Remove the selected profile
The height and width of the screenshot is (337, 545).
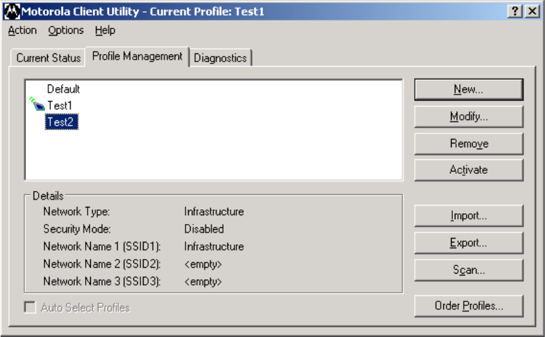click(x=469, y=143)
